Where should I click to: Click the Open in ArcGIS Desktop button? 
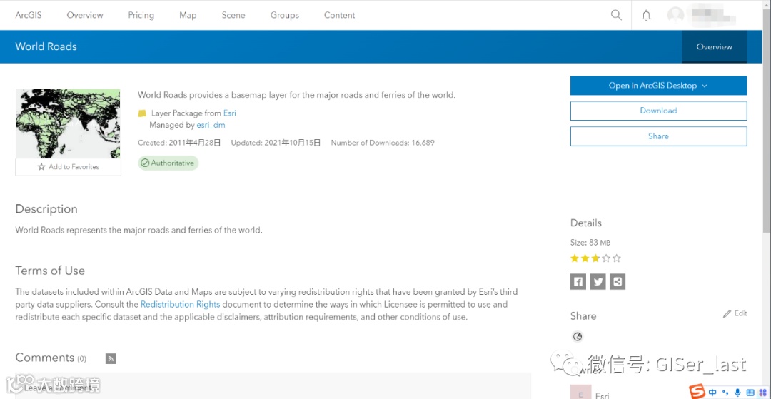(658, 86)
